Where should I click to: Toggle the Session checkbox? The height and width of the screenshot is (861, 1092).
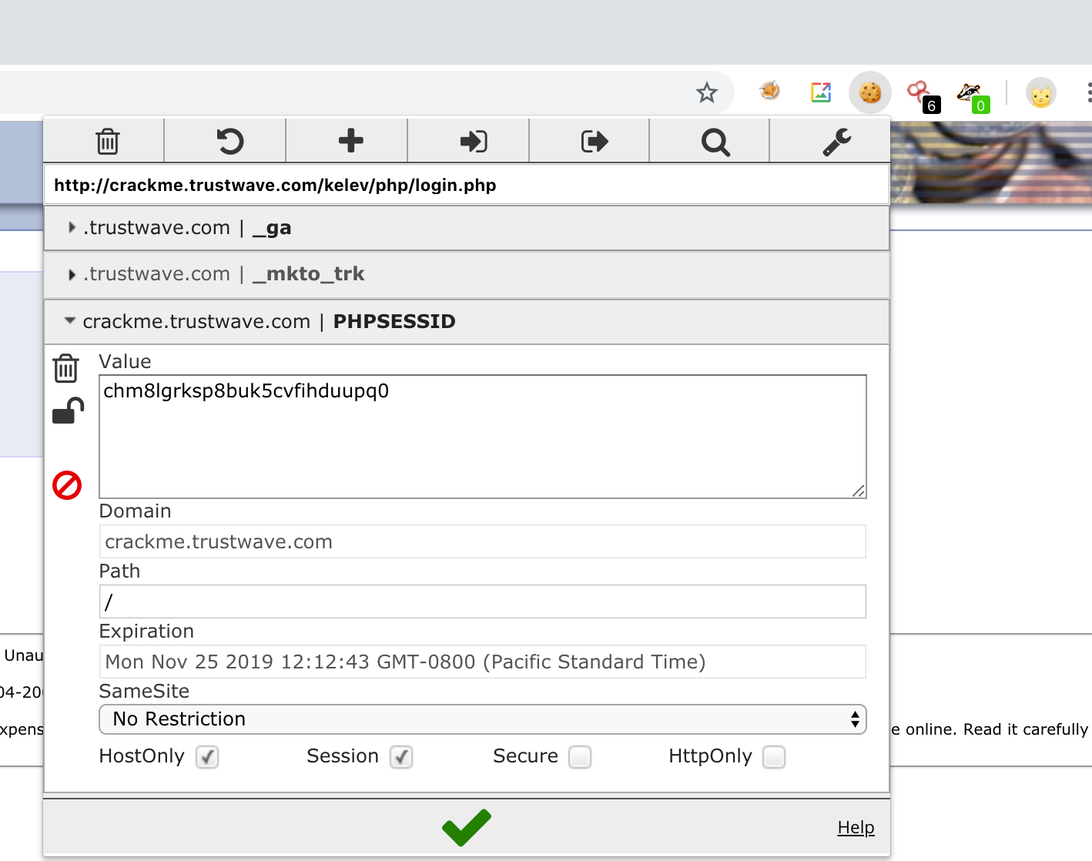(x=401, y=757)
